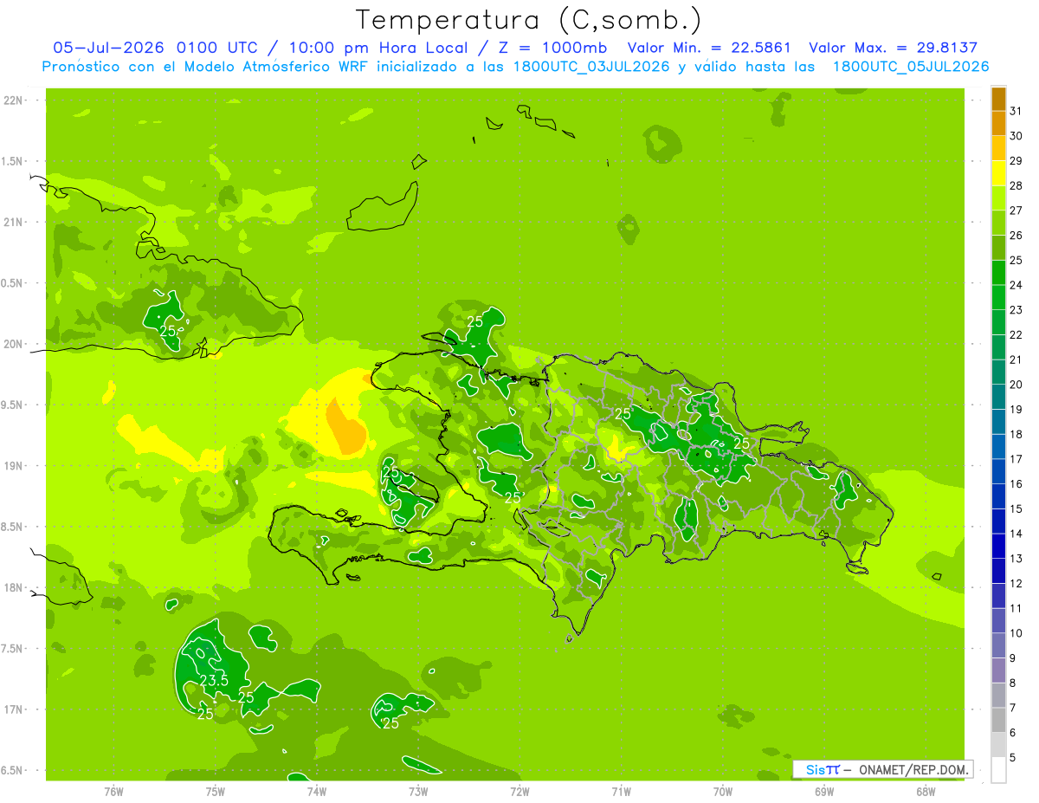Click the purple swatch between 8 and 9
This screenshot has width=1039, height=803.
pos(998,670)
